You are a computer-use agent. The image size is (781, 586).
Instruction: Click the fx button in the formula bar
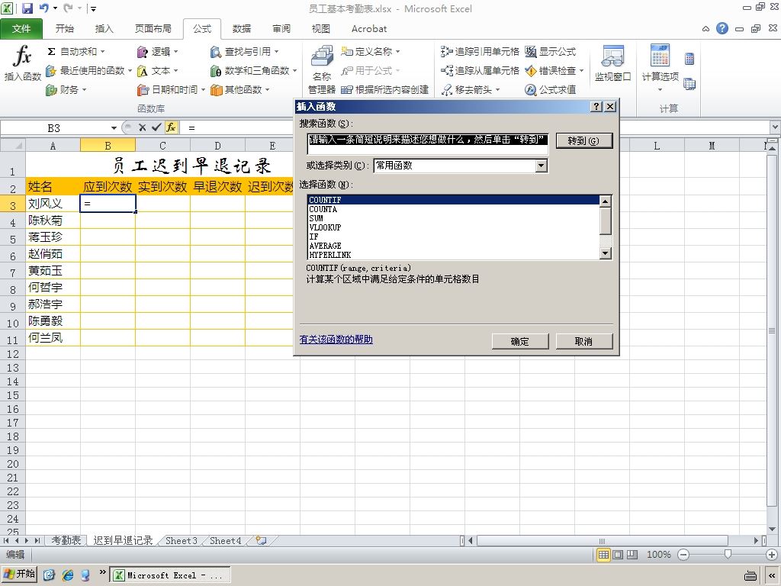click(x=171, y=127)
